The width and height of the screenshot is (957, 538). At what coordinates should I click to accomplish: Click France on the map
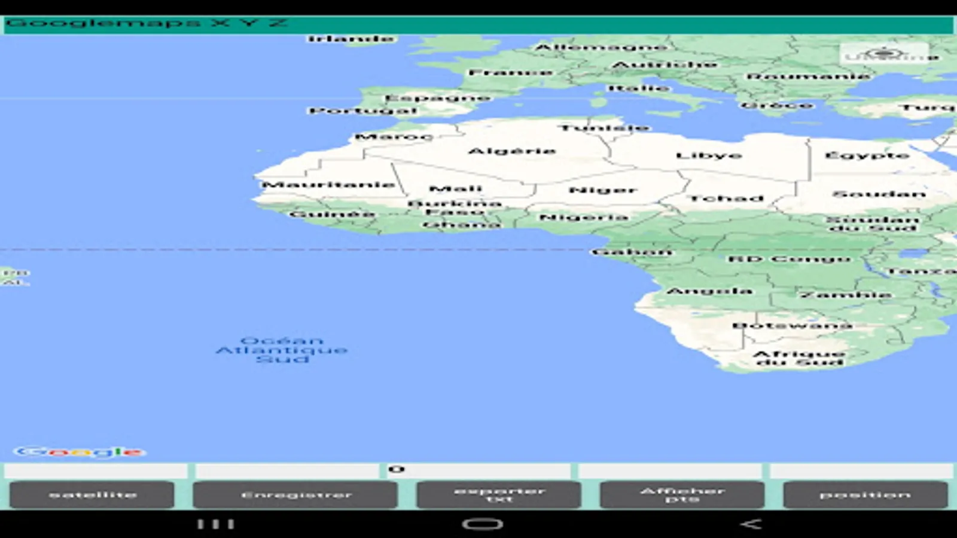(510, 72)
